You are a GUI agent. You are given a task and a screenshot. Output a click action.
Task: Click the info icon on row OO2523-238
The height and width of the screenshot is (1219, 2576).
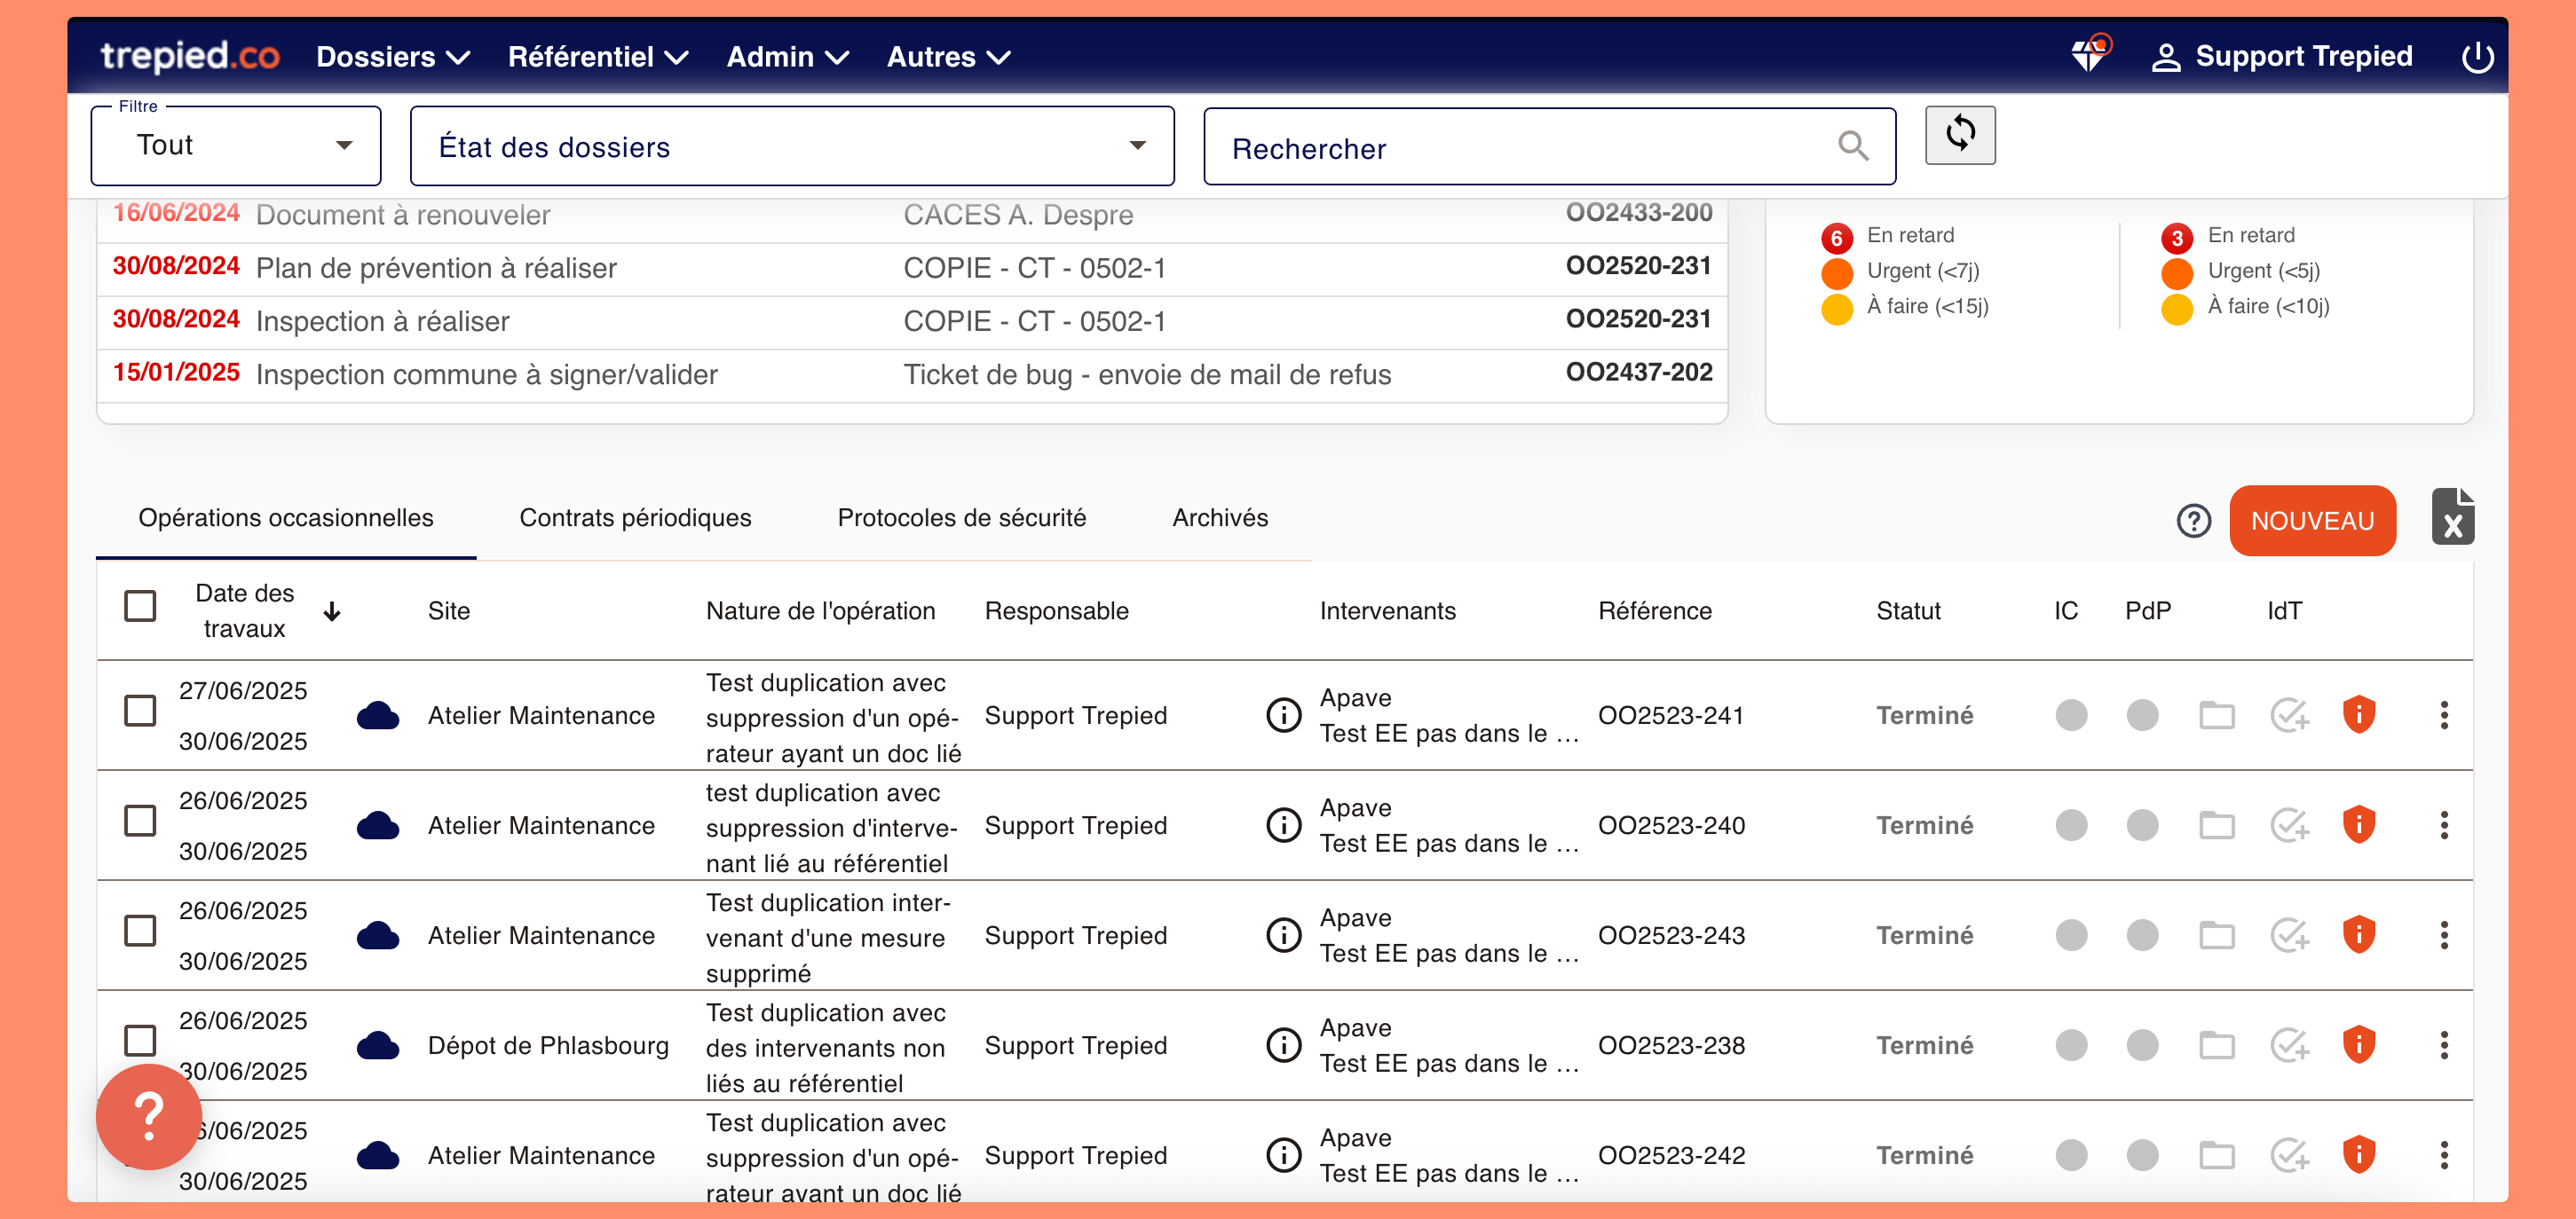click(x=1284, y=1044)
